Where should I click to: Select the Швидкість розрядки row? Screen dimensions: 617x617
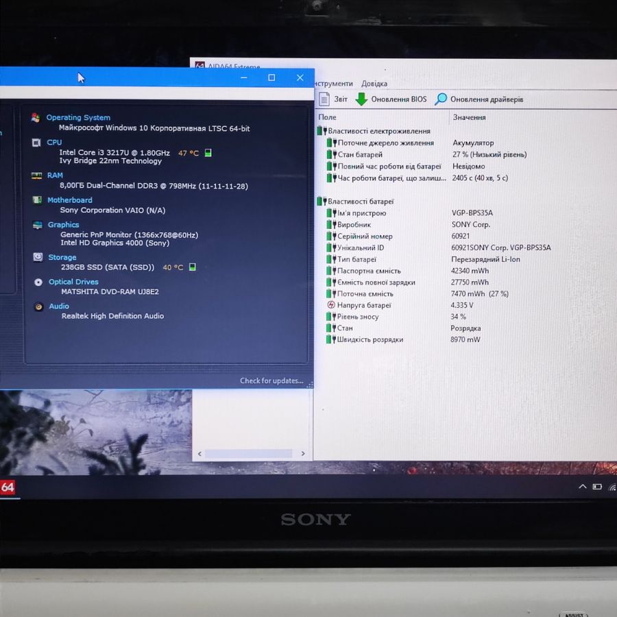click(403, 339)
